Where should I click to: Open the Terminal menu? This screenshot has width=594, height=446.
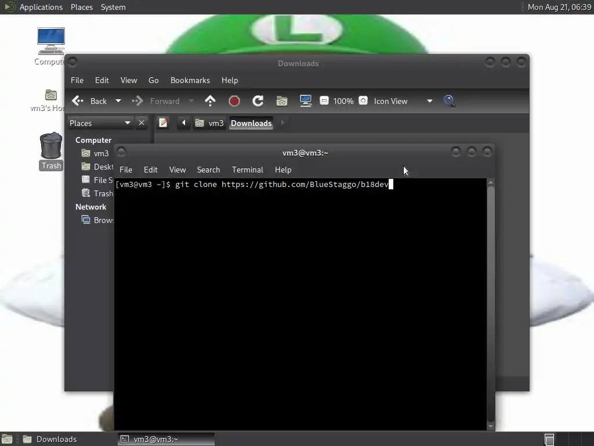click(247, 170)
